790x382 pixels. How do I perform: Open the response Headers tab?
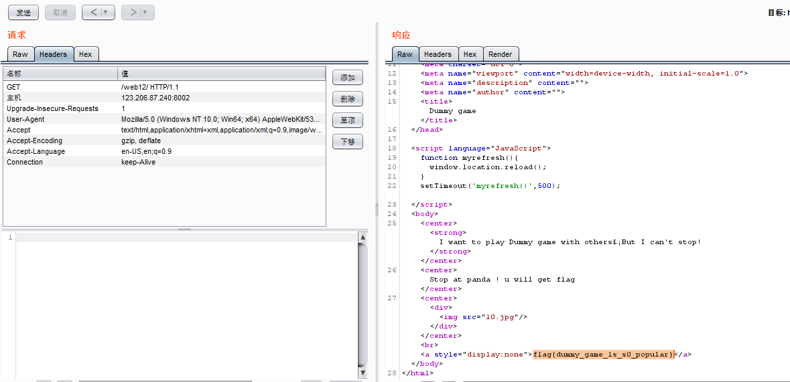coord(438,54)
